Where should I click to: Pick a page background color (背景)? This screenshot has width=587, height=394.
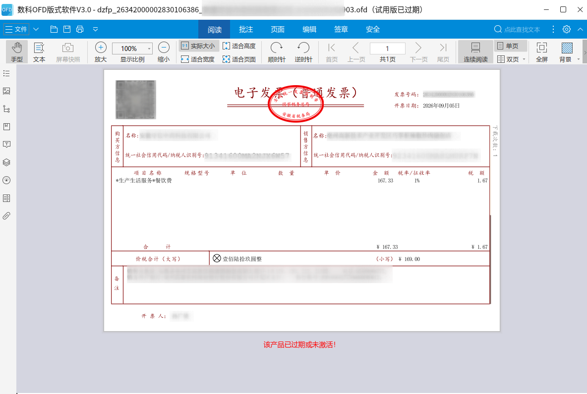[566, 51]
